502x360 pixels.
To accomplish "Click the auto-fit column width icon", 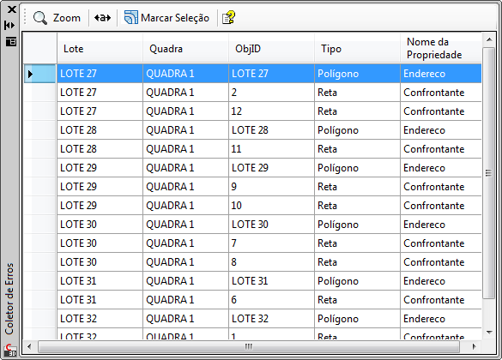I will tap(102, 18).
